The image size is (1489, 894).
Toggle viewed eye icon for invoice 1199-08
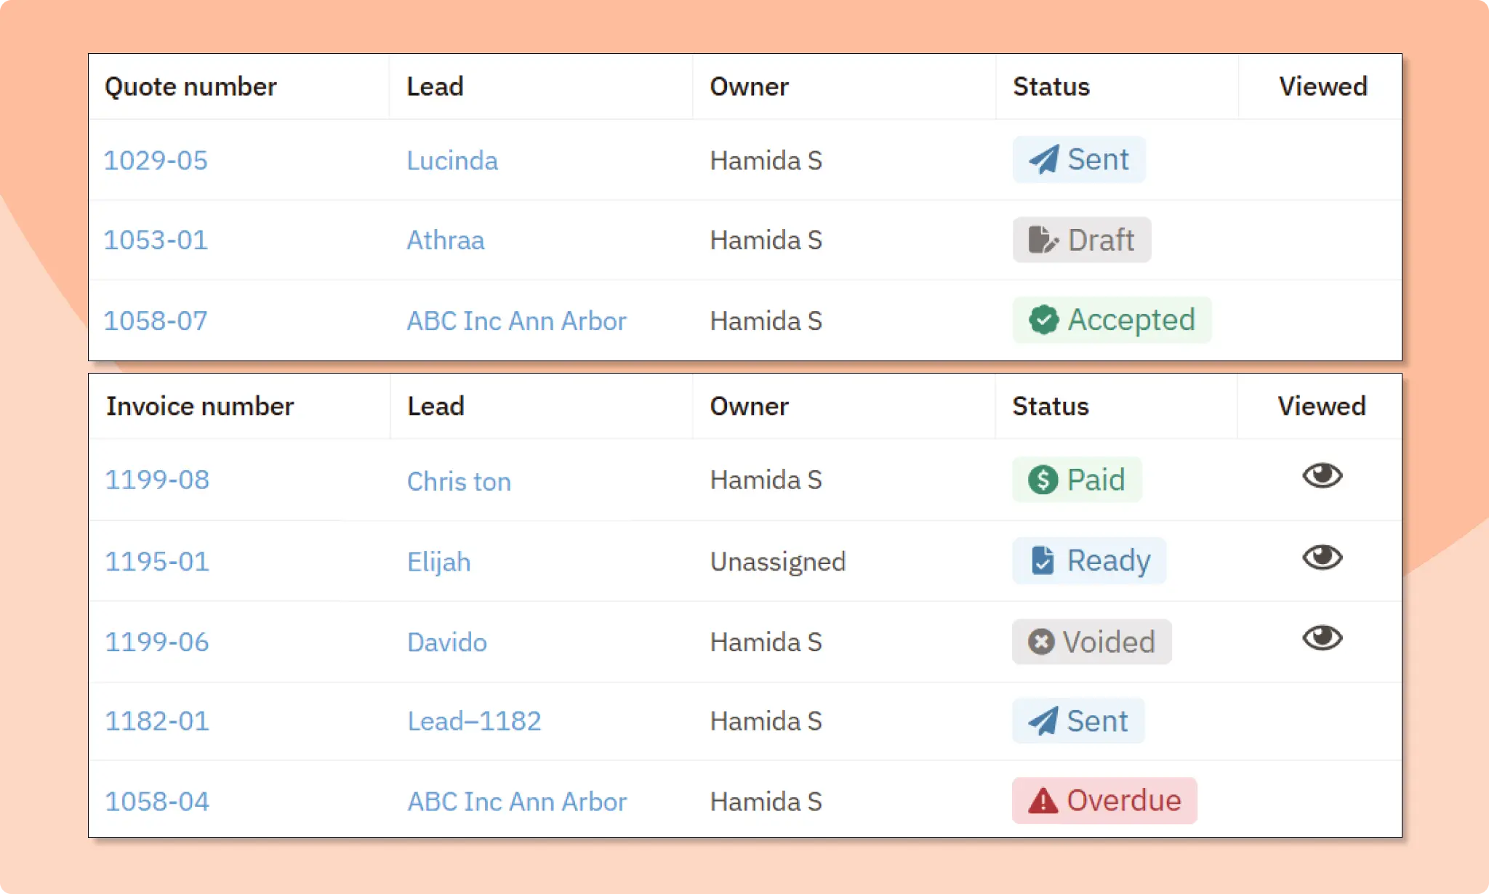click(x=1321, y=476)
